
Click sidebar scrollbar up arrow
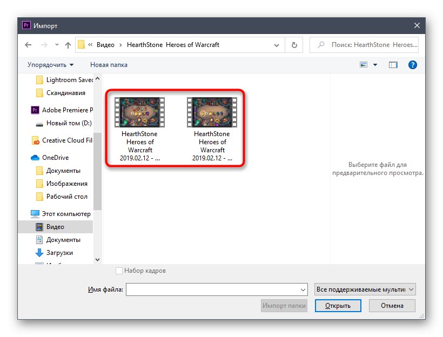pos(97,78)
